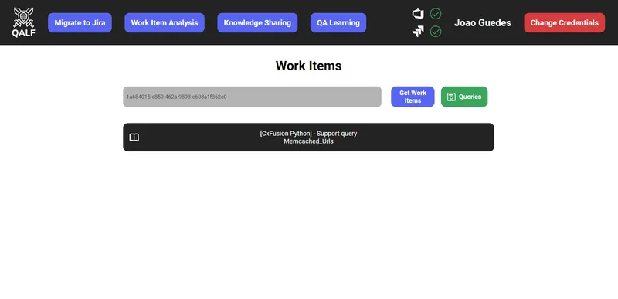Image resolution: width=618 pixels, height=299 pixels.
Task: Click the Jira green check status
Action: coord(436,31)
